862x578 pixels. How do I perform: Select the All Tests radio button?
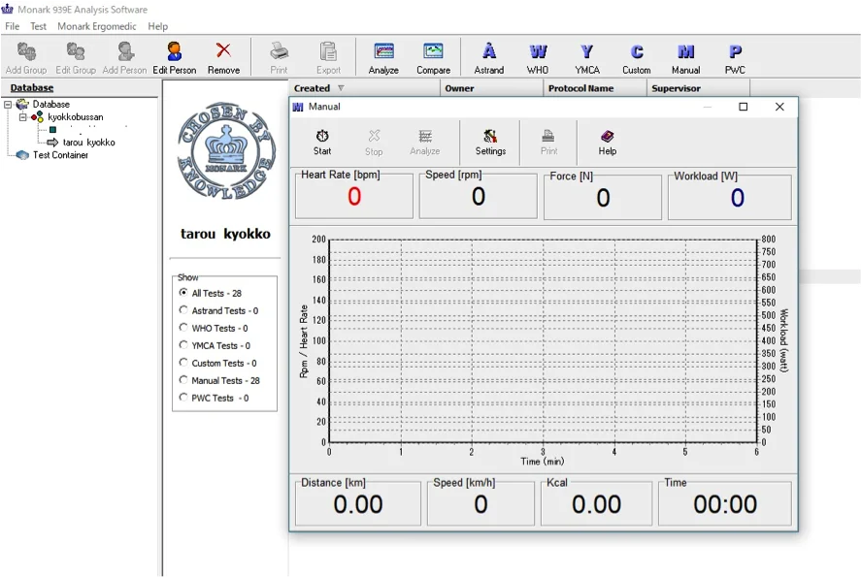182,293
